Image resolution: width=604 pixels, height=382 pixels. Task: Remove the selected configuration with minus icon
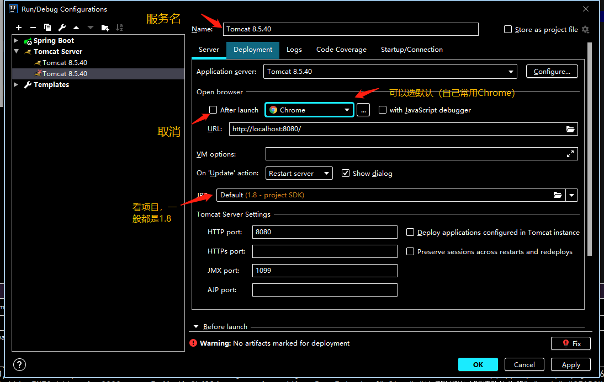33,28
